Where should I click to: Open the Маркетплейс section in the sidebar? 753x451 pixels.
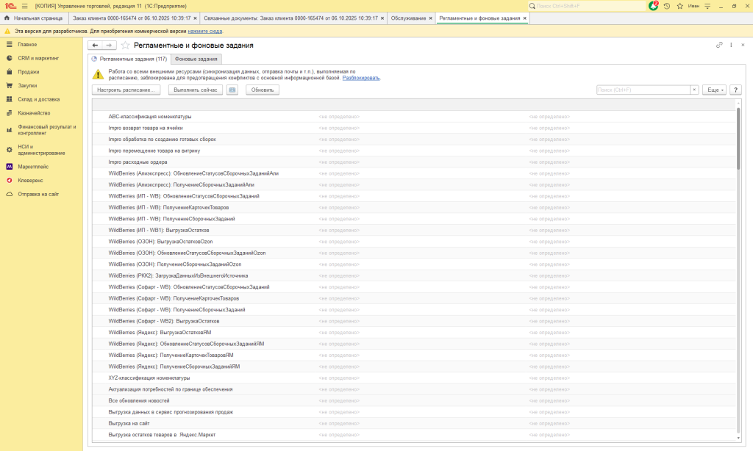pos(32,167)
